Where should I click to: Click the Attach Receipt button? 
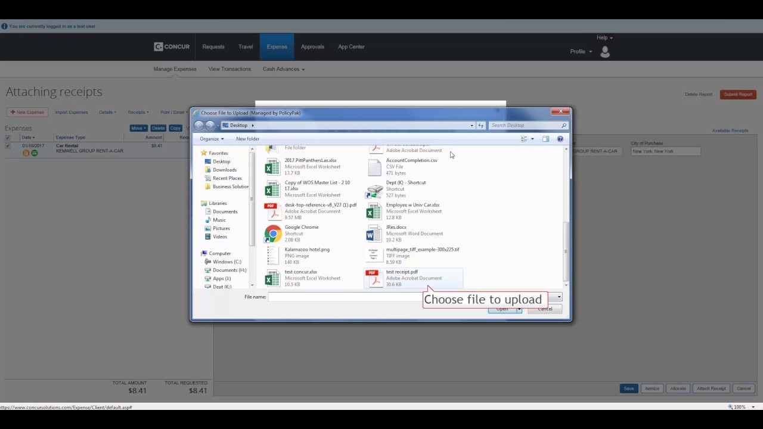711,388
